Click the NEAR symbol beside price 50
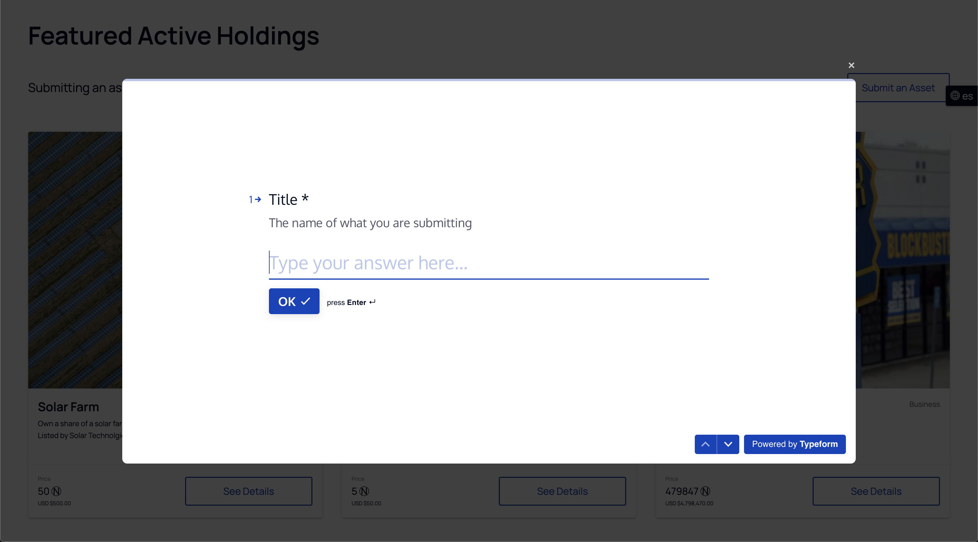The image size is (978, 542). 57,491
